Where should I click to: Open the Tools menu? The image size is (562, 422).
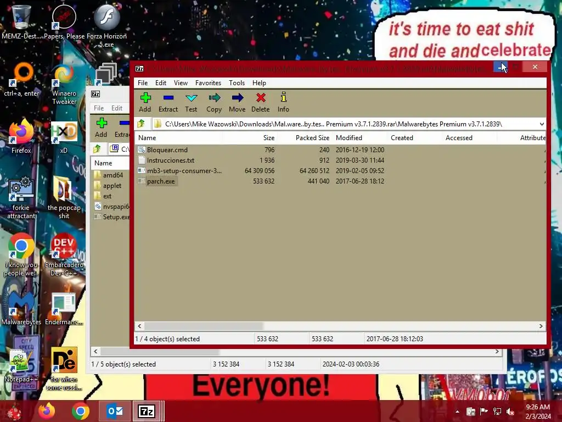[237, 83]
